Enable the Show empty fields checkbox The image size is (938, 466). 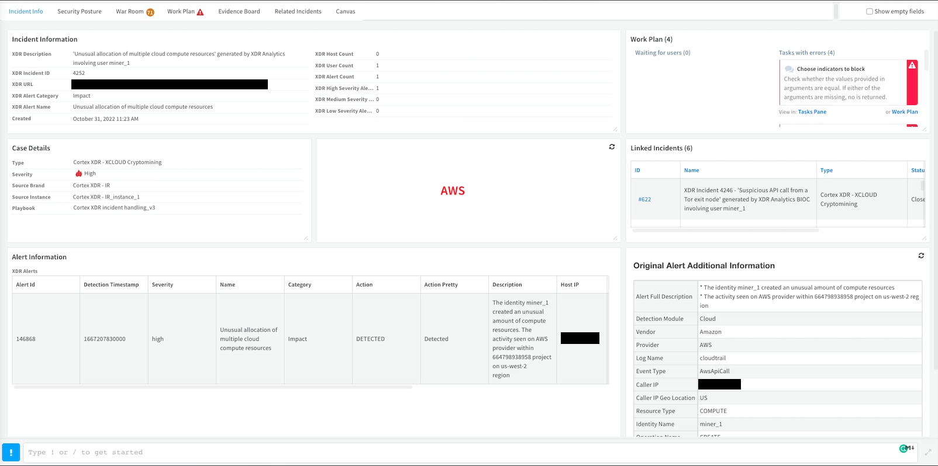tap(870, 11)
